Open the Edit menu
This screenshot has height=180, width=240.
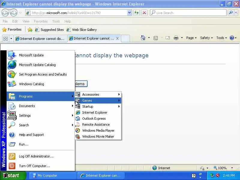click(x=15, y=21)
